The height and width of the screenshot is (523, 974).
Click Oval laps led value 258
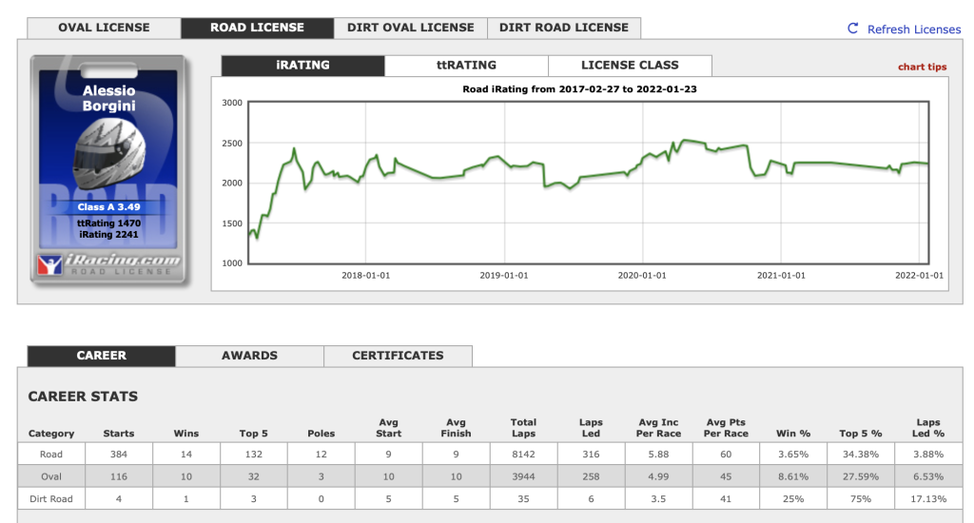coord(591,476)
